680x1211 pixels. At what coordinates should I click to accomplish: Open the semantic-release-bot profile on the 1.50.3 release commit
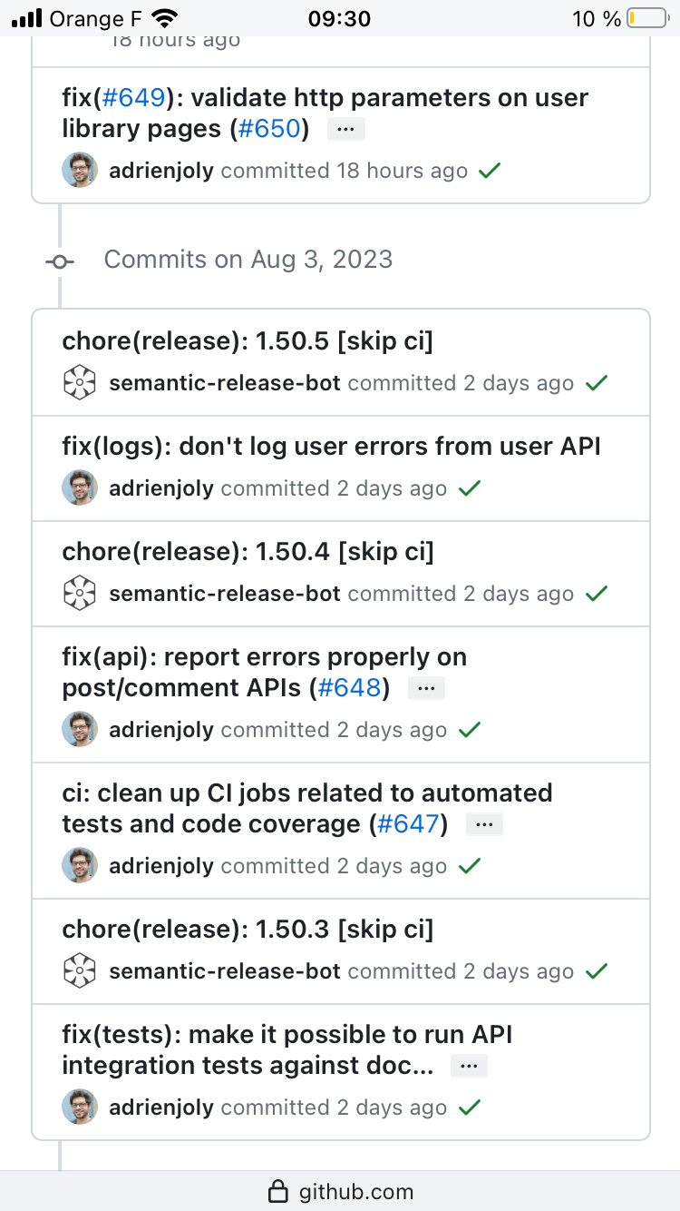coord(224,971)
